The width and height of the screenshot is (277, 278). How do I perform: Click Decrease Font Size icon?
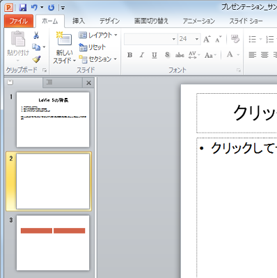coord(219,40)
